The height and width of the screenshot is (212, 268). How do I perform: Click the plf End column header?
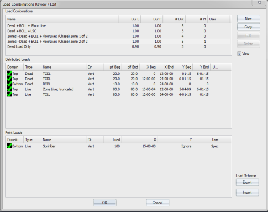coord(130,67)
